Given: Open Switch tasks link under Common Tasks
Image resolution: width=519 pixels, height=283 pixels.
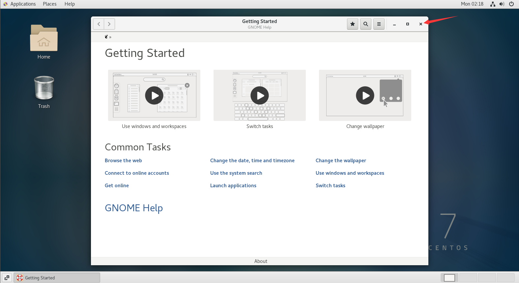Looking at the screenshot, I should coord(331,186).
